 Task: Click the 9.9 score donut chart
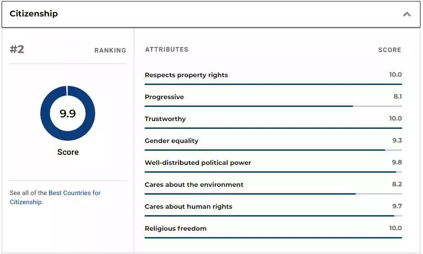coord(68,113)
